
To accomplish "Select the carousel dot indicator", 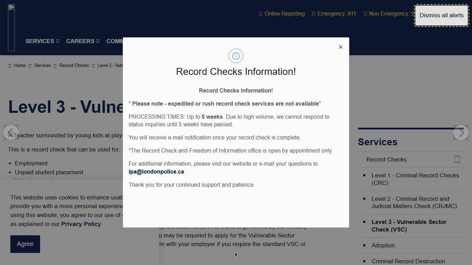I will (x=236, y=254).
